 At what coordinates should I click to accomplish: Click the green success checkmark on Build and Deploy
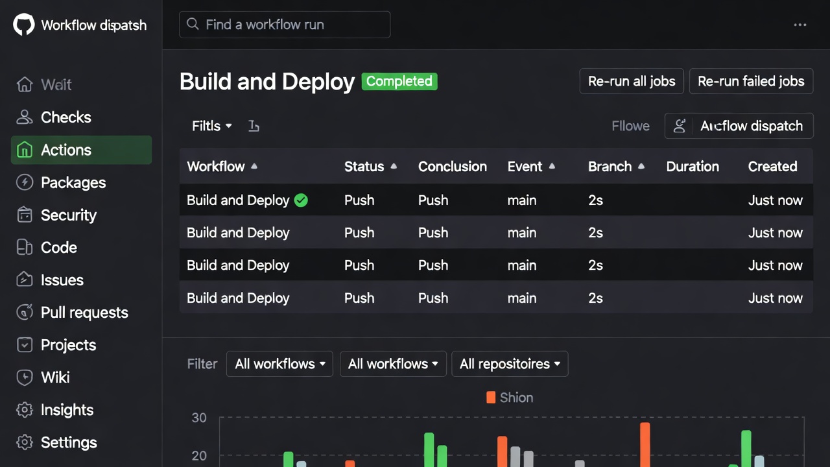tap(300, 200)
